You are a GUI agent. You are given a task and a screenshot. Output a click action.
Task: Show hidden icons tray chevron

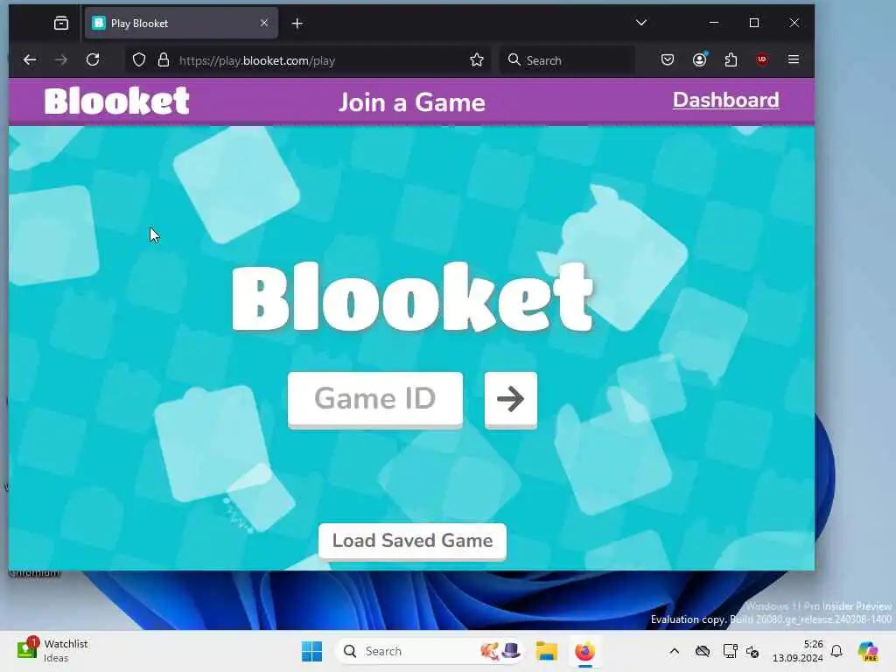[675, 651]
